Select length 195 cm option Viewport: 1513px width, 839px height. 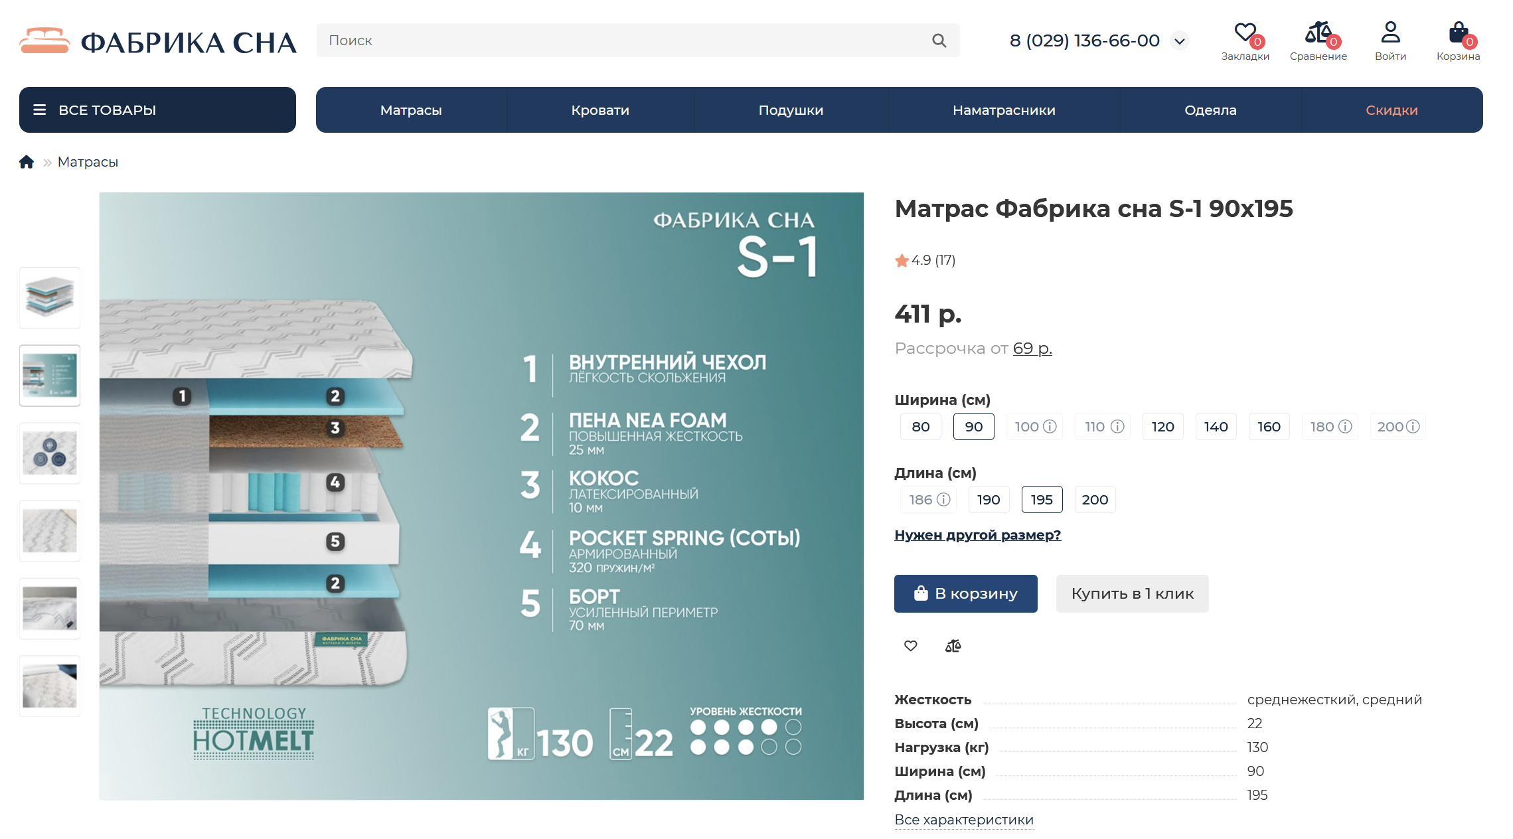pyautogui.click(x=1042, y=500)
